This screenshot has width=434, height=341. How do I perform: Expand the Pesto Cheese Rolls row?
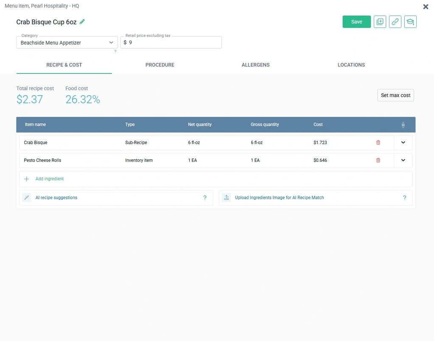click(x=403, y=161)
